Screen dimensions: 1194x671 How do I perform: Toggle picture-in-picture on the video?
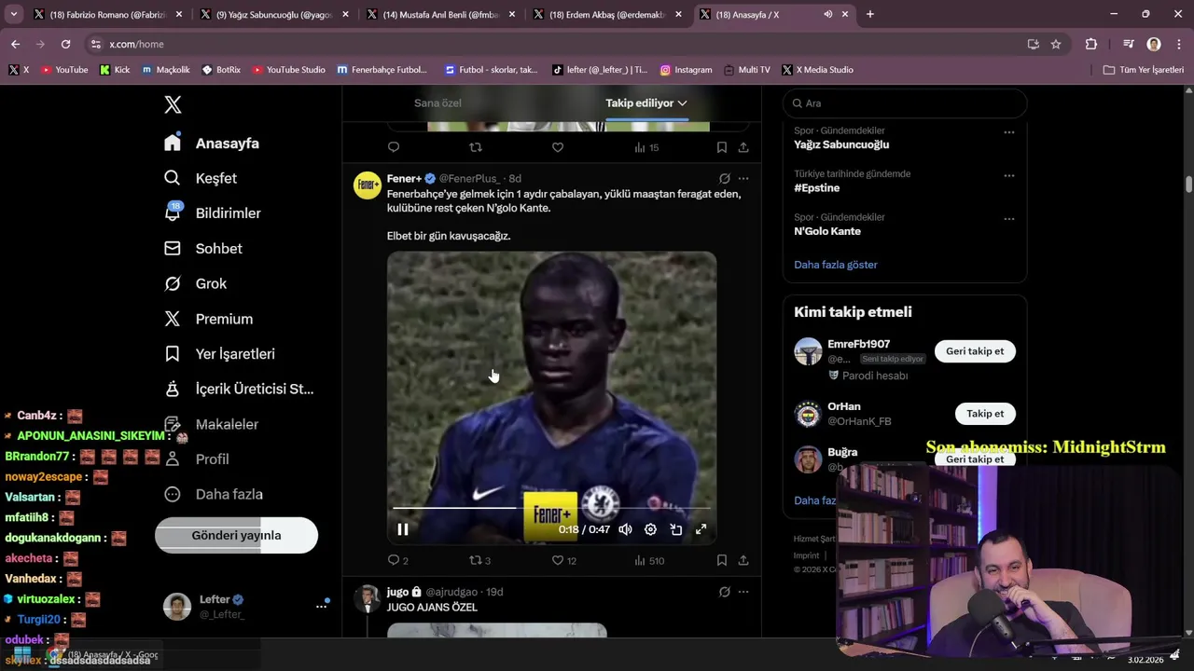click(675, 529)
